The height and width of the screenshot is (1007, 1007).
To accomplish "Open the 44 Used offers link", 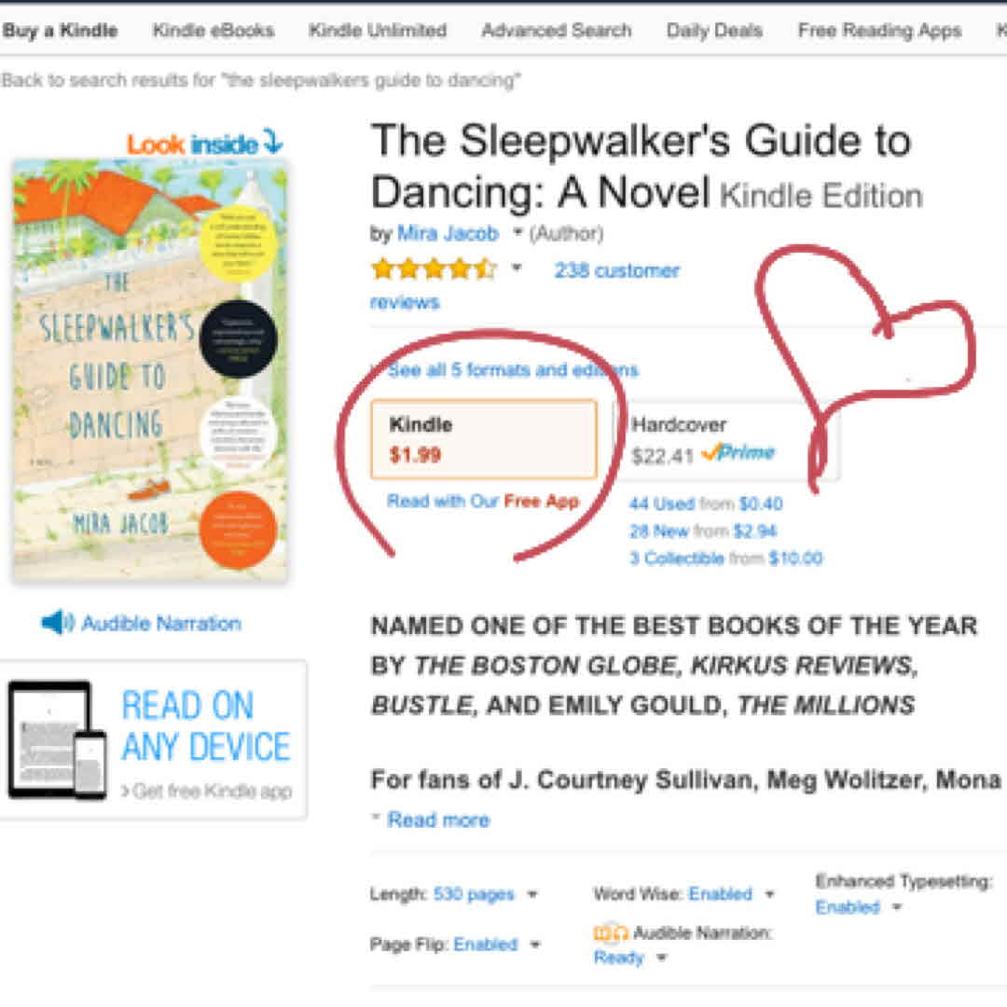I will tap(663, 504).
